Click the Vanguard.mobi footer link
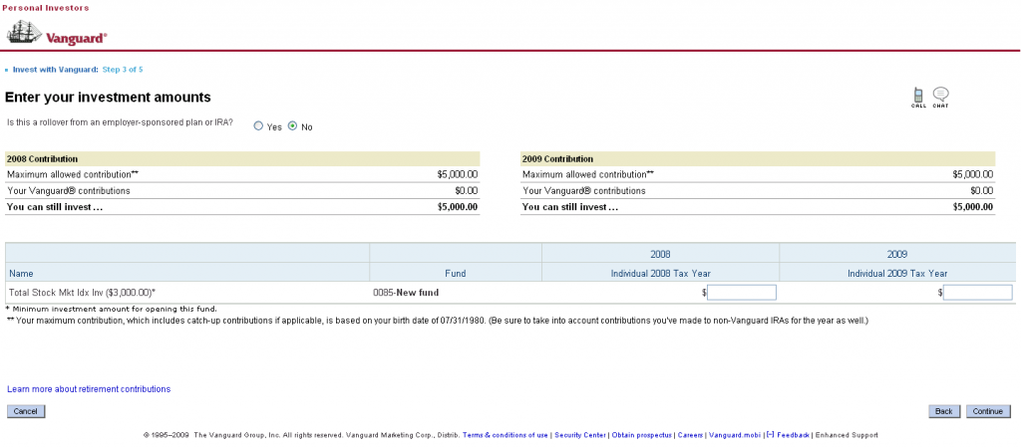 pyautogui.click(x=734, y=435)
